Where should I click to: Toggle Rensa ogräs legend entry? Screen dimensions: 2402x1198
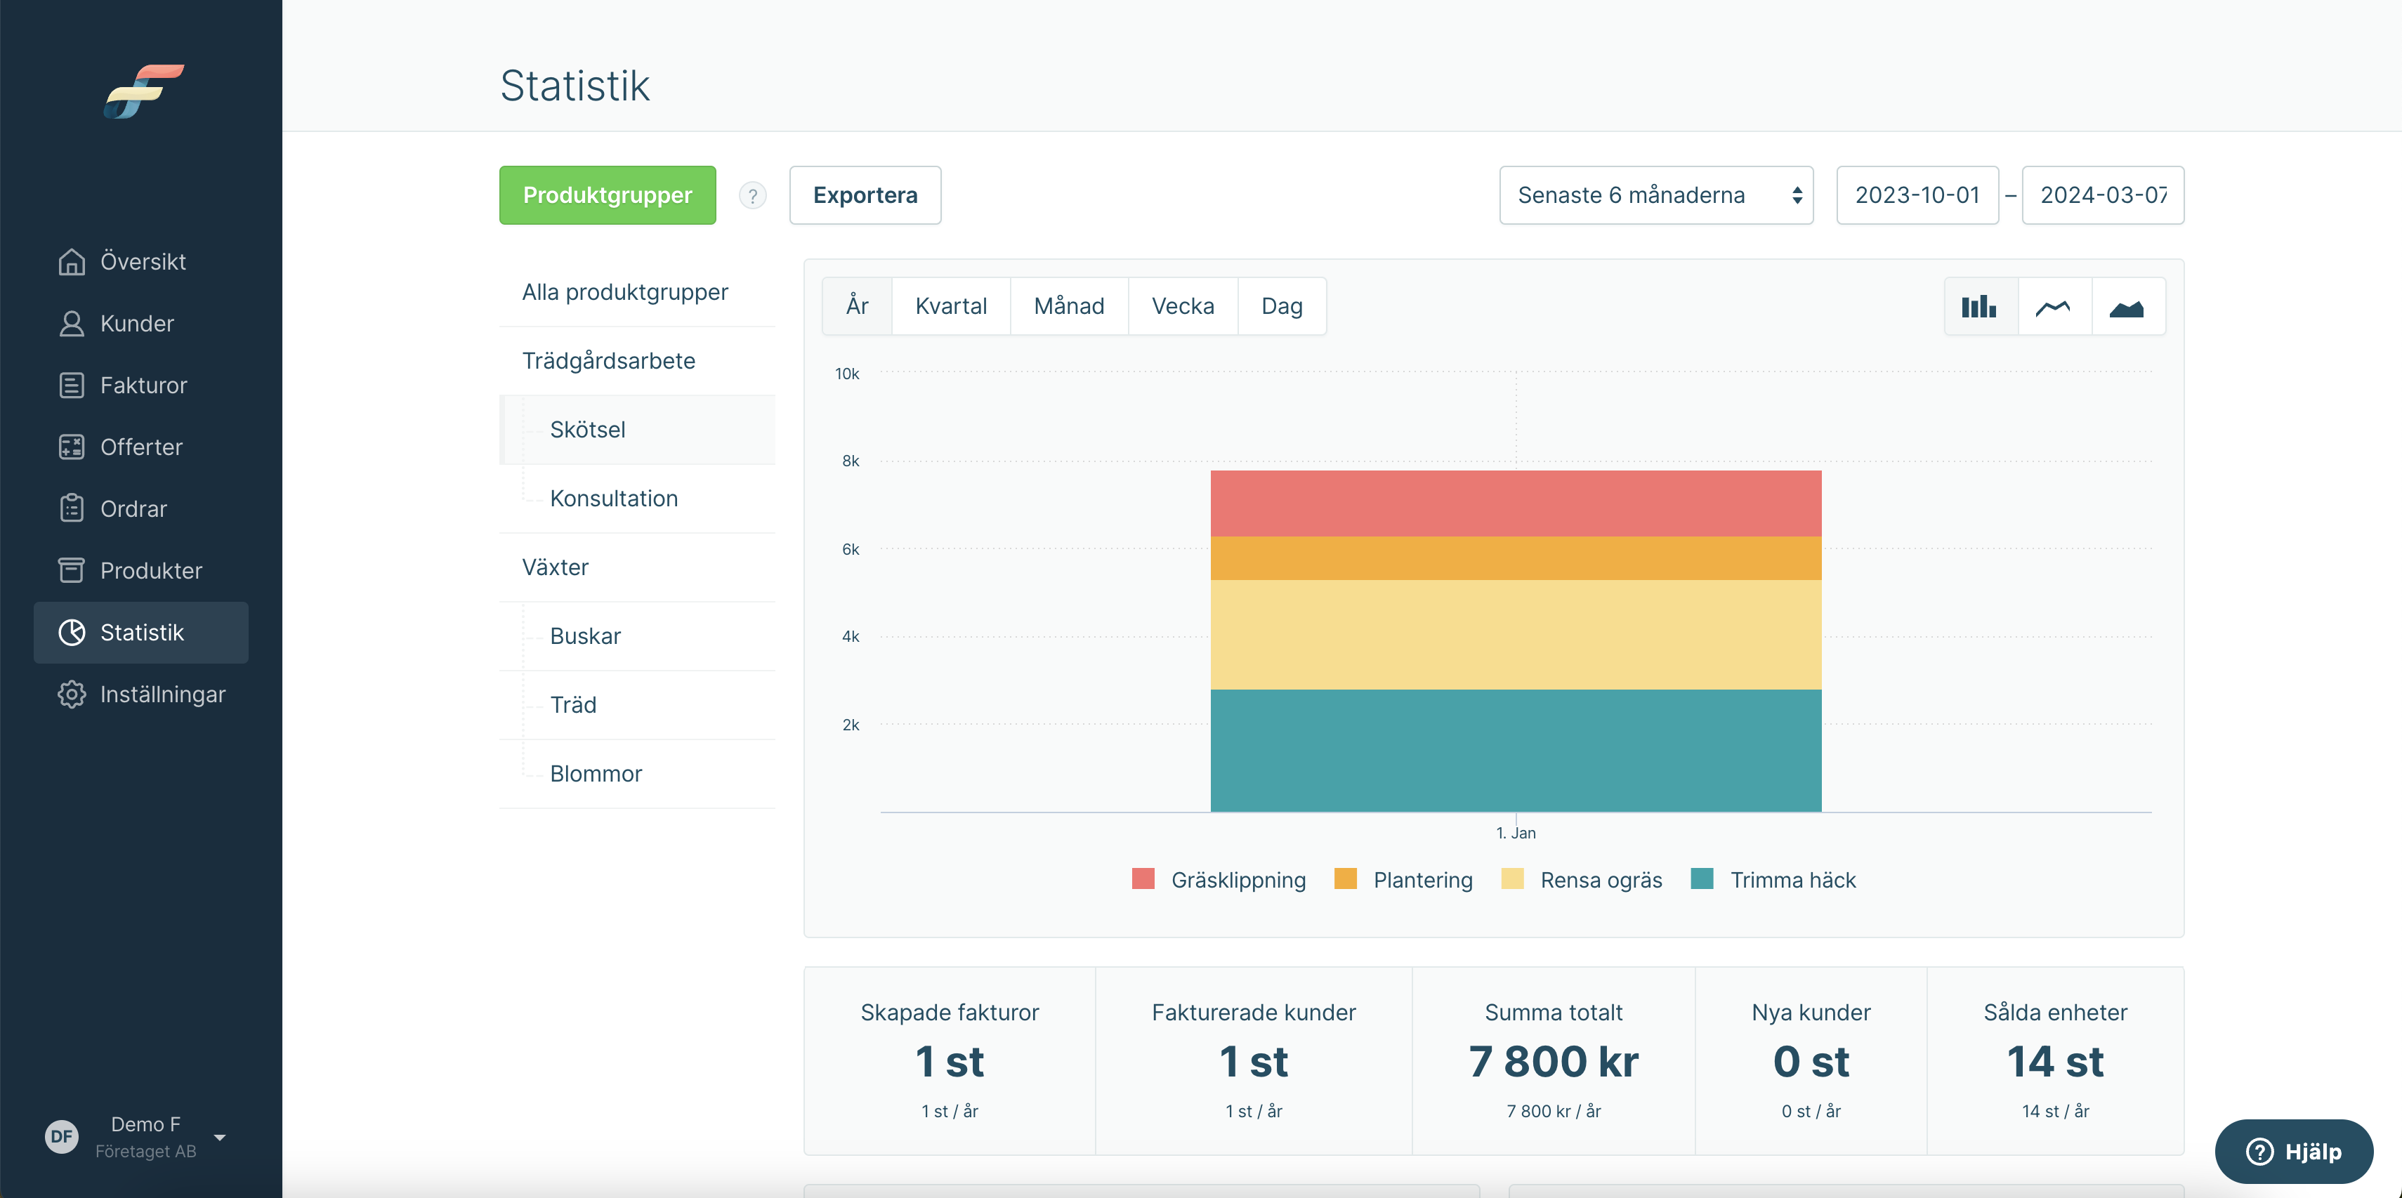click(1582, 879)
